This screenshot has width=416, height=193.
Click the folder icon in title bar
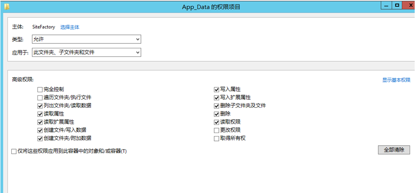pyautogui.click(x=7, y=7)
